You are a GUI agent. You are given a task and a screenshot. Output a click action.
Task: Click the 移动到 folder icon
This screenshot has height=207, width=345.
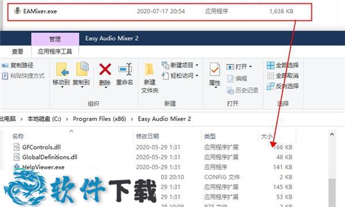pos(62,70)
